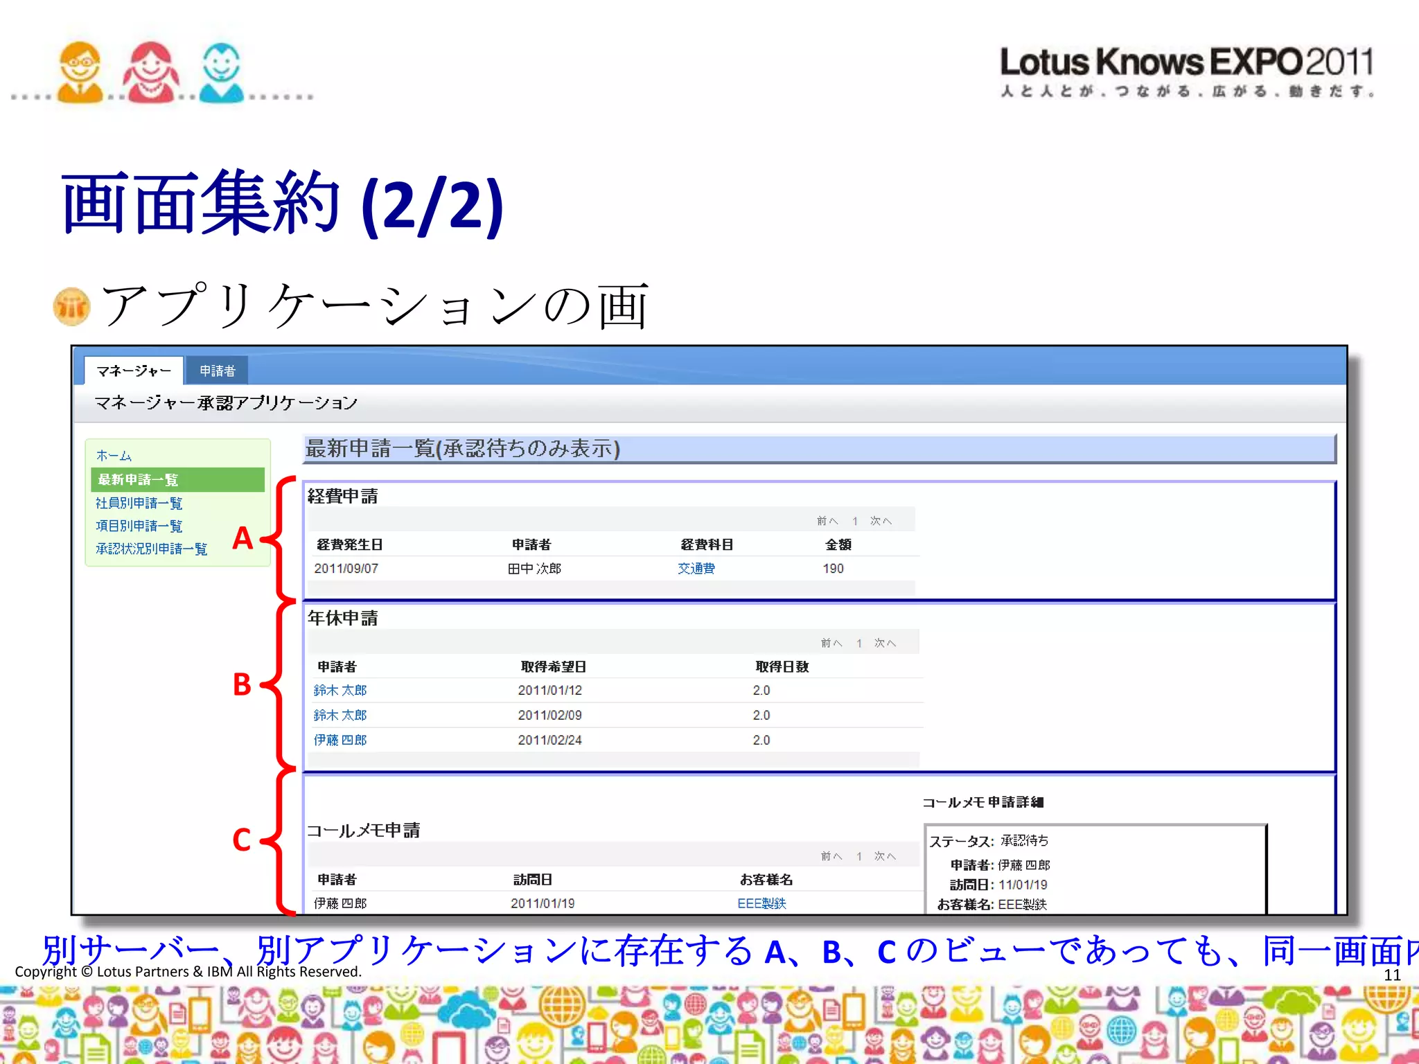The image size is (1419, 1064).
Task: Open the ホーム sidebar link
Action: 114,456
